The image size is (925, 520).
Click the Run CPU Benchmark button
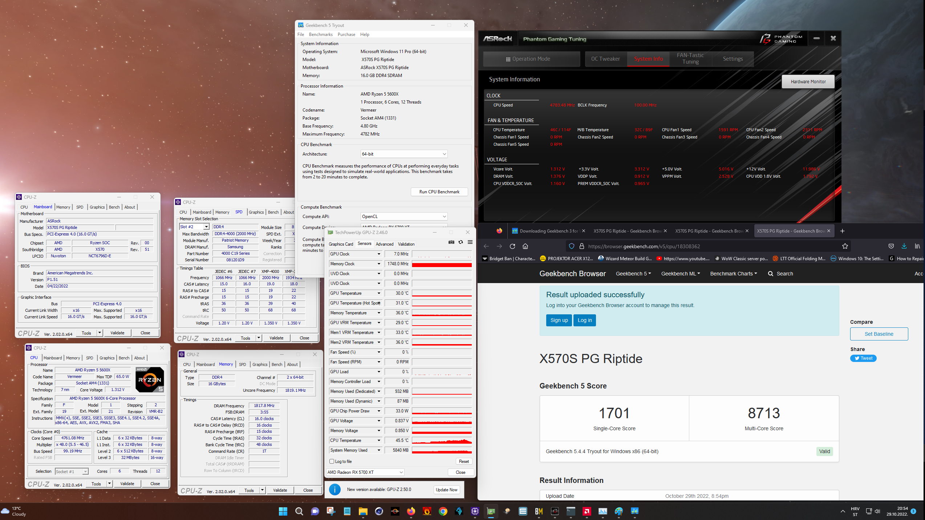pos(439,192)
